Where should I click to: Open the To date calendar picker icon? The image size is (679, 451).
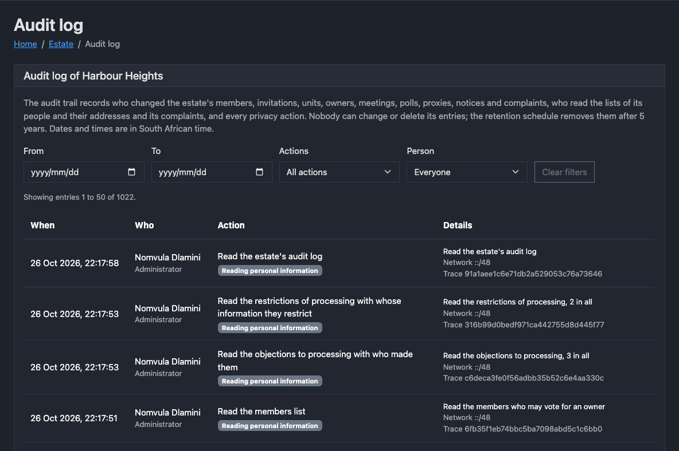(259, 172)
